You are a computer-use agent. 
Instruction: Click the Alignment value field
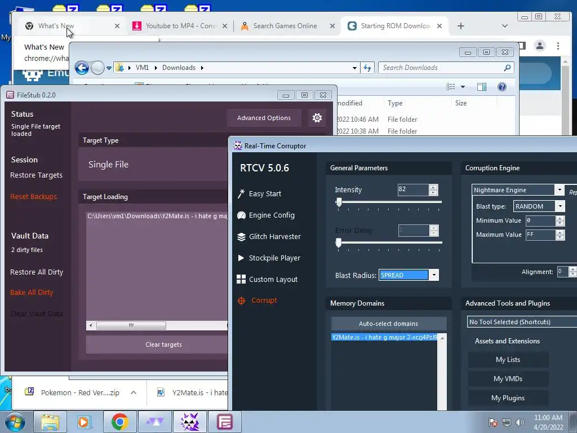[x=562, y=272]
